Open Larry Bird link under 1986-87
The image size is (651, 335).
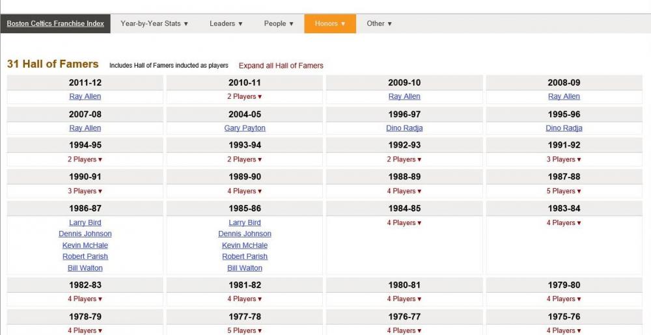(85, 222)
